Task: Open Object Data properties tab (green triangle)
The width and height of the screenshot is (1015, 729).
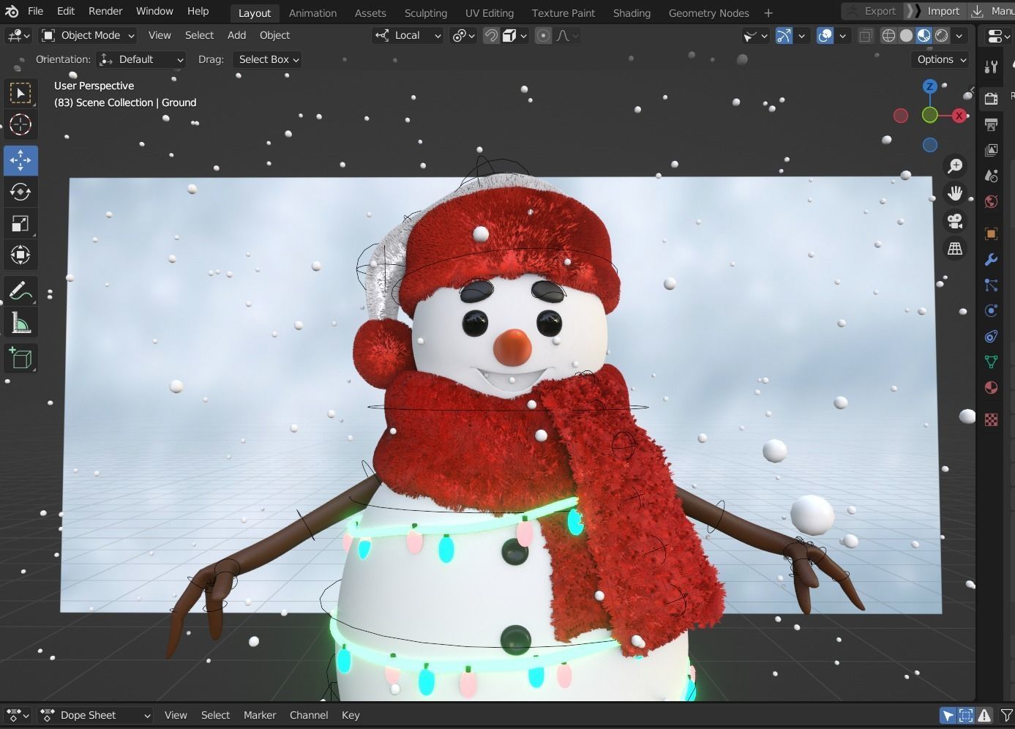Action: [x=992, y=362]
